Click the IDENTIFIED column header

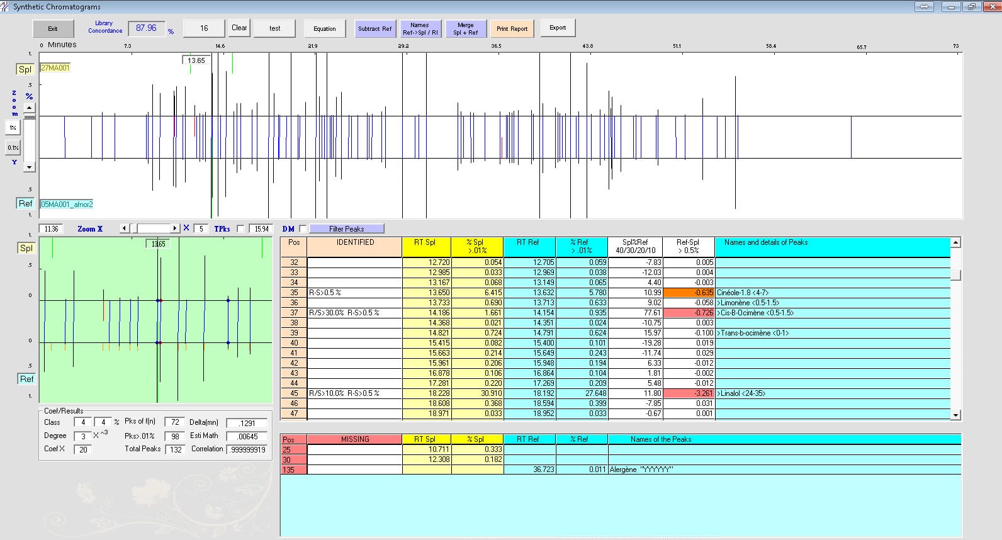pos(355,246)
